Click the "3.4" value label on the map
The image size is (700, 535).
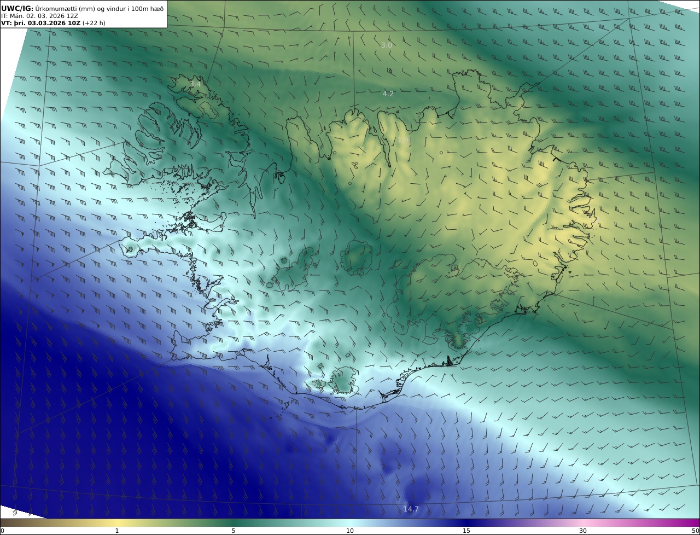(195, 84)
